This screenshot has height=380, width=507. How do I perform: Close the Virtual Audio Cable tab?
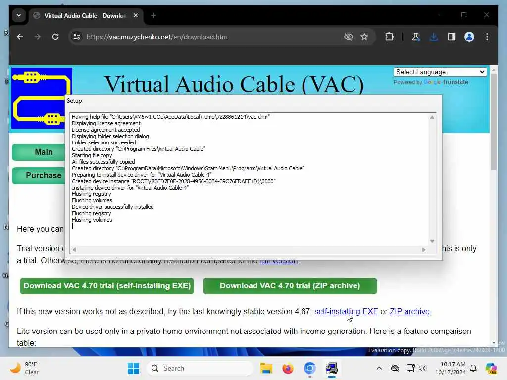136,15
